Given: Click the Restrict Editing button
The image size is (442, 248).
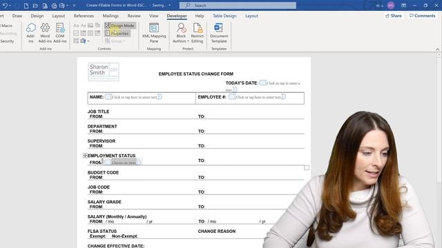Looking at the screenshot, I should tap(197, 33).
